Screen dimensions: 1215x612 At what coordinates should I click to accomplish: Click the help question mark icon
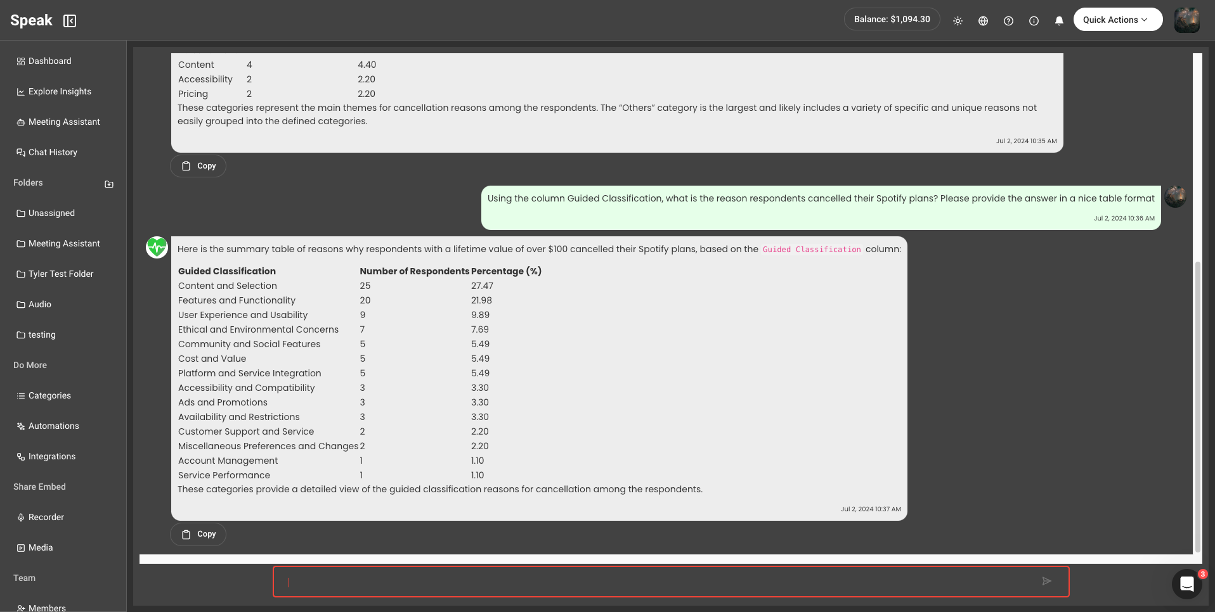(x=1008, y=21)
